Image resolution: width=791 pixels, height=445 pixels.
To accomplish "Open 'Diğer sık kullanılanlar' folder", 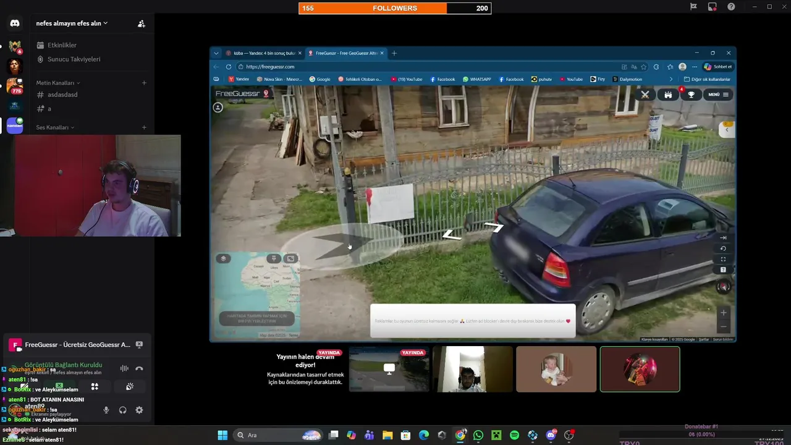I will click(708, 79).
